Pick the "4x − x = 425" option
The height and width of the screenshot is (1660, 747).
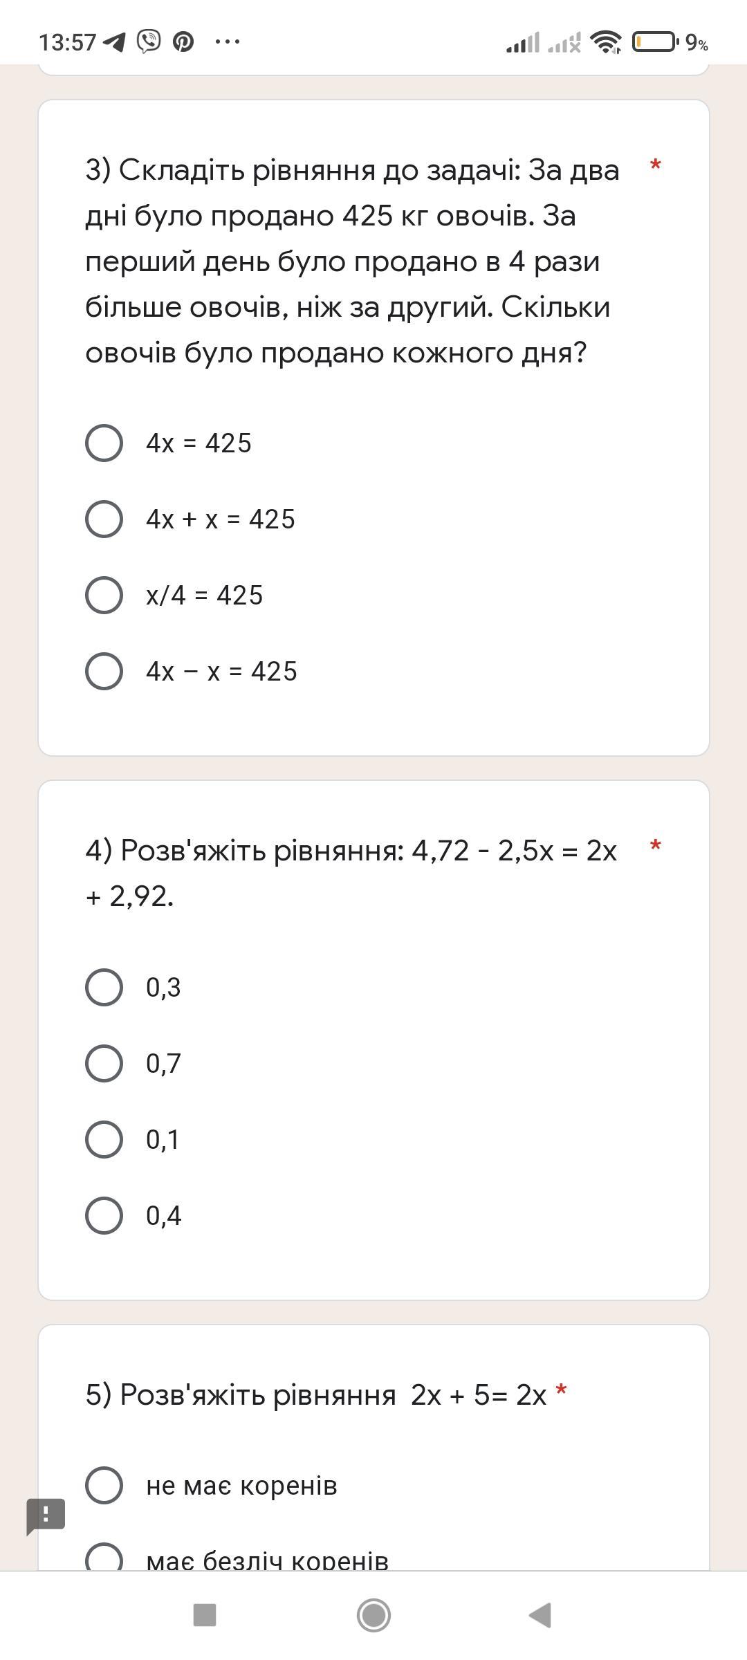pos(104,671)
